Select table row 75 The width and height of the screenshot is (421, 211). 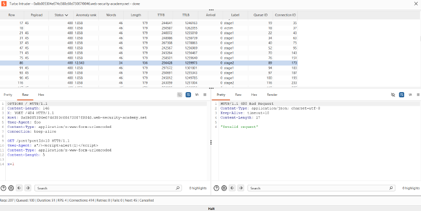pos(148,58)
